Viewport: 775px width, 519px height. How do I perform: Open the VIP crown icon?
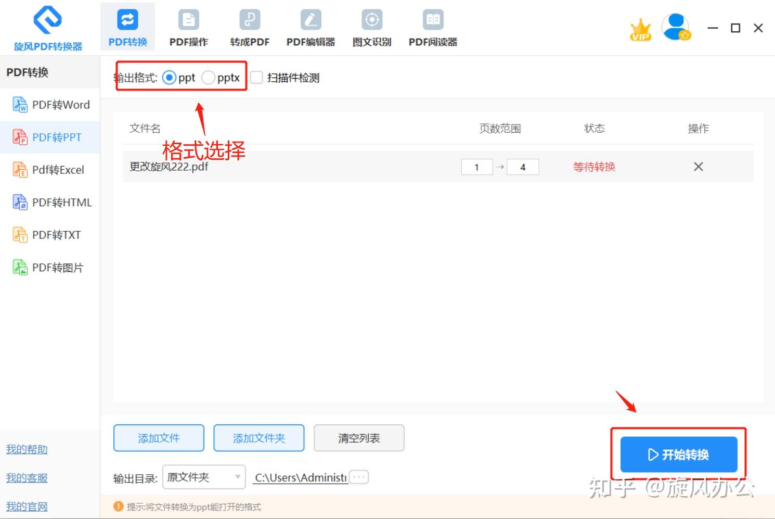[640, 30]
